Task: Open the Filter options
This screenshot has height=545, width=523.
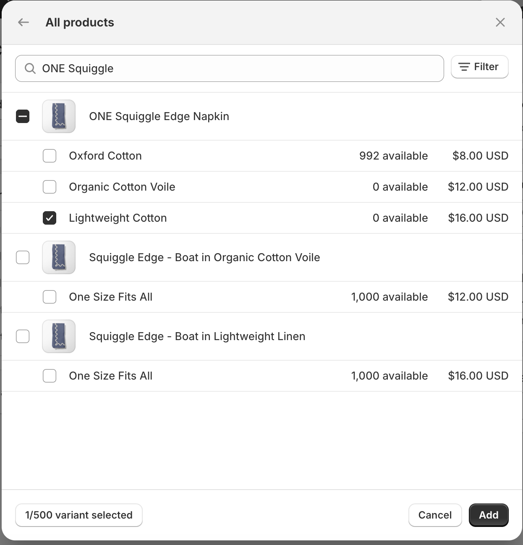Action: (479, 66)
